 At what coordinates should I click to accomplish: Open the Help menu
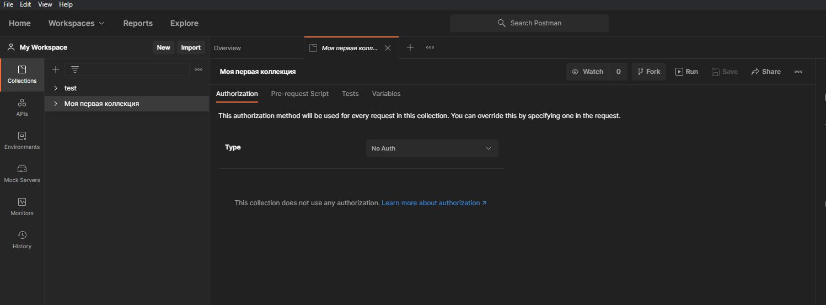[66, 4]
